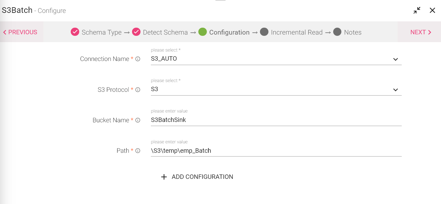Click the plus icon for Add Configuration
Screen dimensions: 441x204
point(164,177)
